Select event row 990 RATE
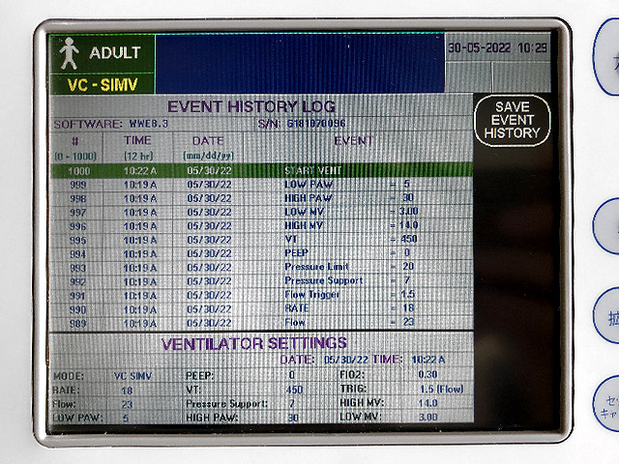The image size is (619, 464). coord(261,308)
